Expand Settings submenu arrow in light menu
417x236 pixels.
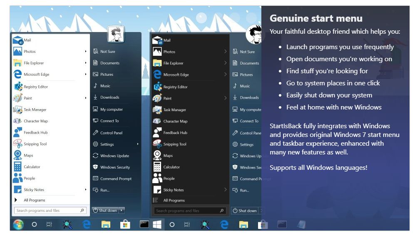(x=138, y=144)
